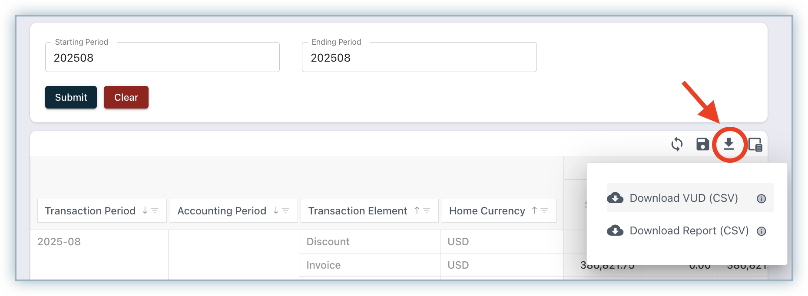Click sort arrow on Transaction Element column
The height and width of the screenshot is (296, 808).
(x=417, y=210)
